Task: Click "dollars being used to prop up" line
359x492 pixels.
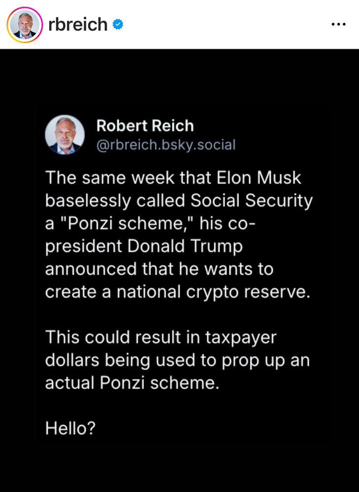Action: pos(165,361)
